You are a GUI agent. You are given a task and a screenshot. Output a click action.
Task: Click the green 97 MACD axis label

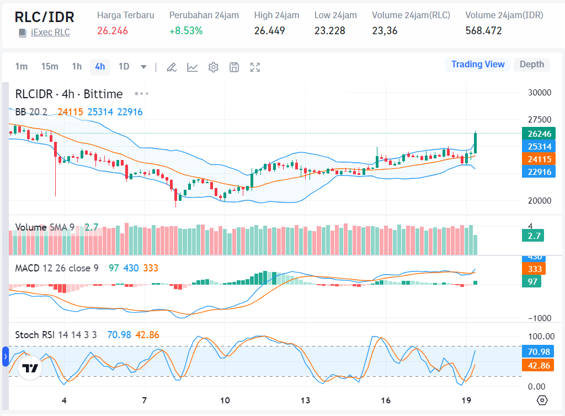[531, 281]
